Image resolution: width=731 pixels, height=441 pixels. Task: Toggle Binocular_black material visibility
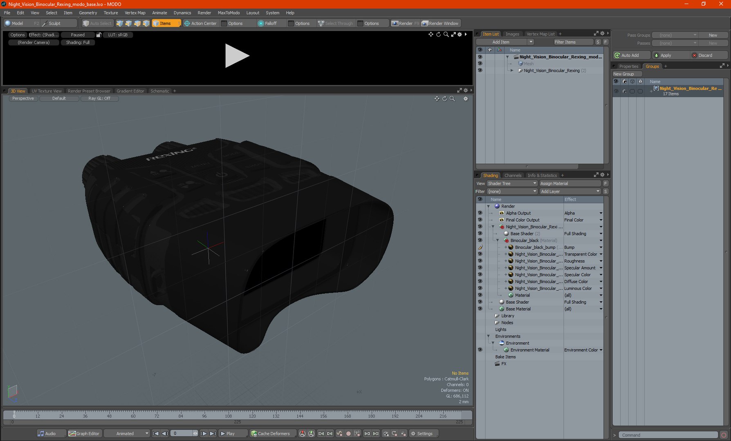480,241
